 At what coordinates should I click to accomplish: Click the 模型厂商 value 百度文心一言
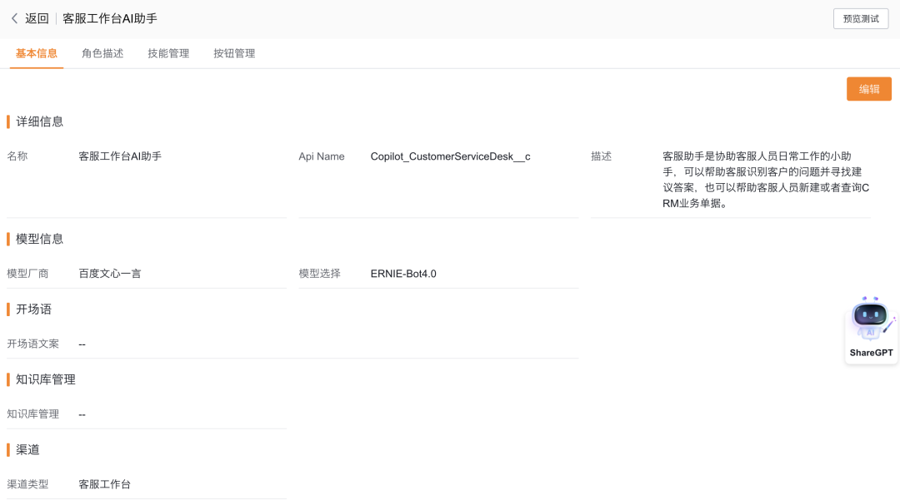tap(110, 274)
